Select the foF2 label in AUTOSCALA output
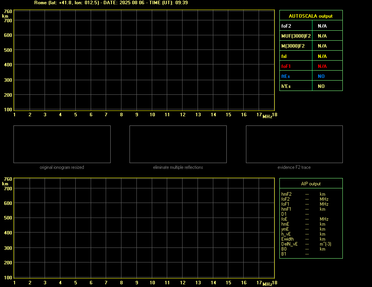Image resolution: width=372 pixels, height=287 pixels. point(286,26)
